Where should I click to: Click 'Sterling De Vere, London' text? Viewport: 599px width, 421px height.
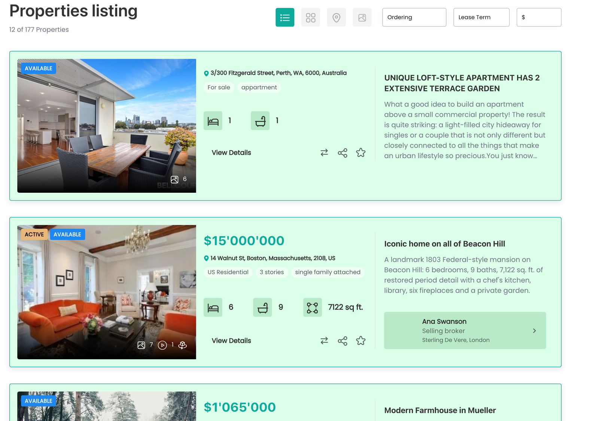[x=456, y=340]
